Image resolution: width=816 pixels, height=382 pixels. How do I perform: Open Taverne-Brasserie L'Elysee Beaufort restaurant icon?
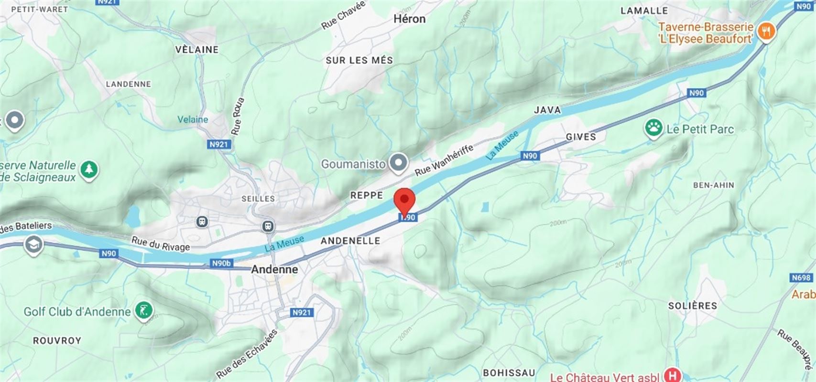pyautogui.click(x=767, y=32)
